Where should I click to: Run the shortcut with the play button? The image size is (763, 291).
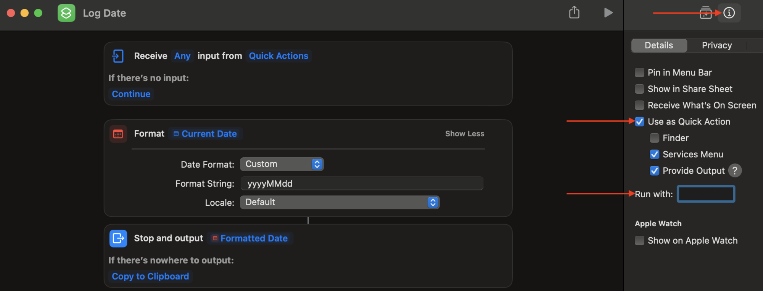pyautogui.click(x=608, y=13)
